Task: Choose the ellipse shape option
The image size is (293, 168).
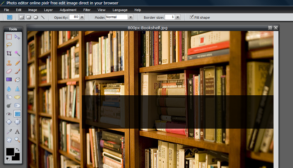Action: (x=36, y=18)
